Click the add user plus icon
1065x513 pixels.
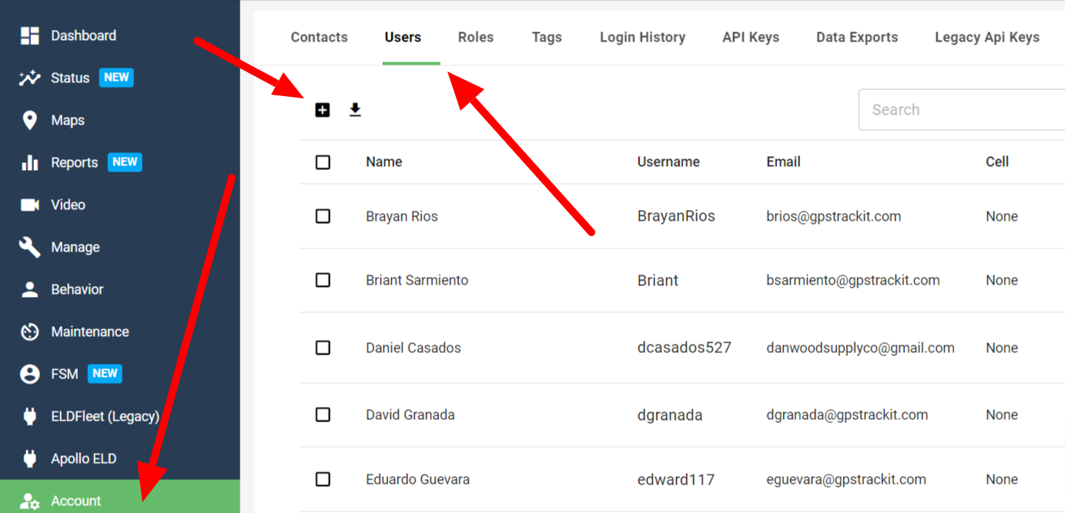pos(323,109)
